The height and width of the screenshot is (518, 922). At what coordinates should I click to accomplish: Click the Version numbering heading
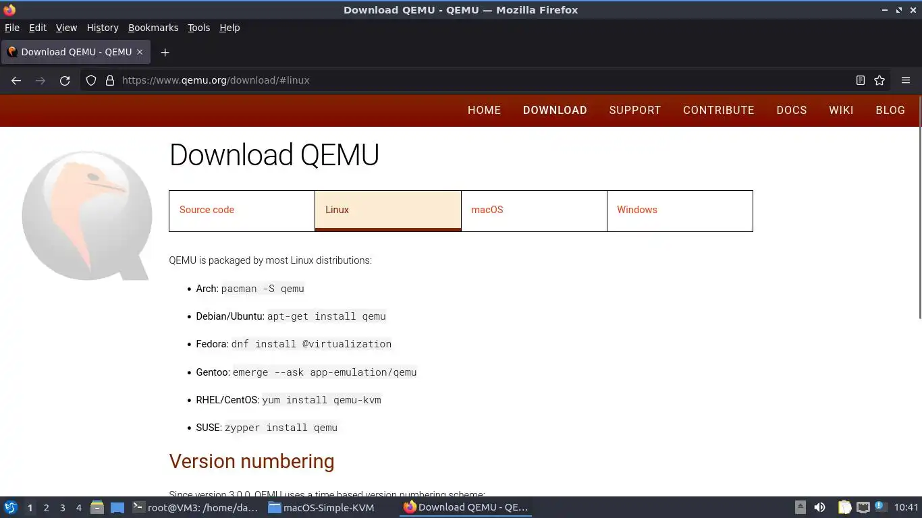[252, 461]
